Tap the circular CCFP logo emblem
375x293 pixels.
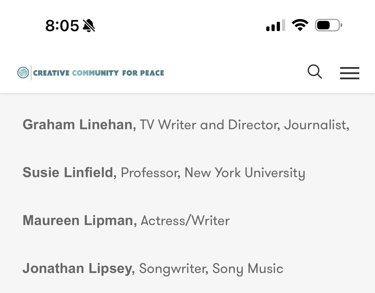coord(23,73)
